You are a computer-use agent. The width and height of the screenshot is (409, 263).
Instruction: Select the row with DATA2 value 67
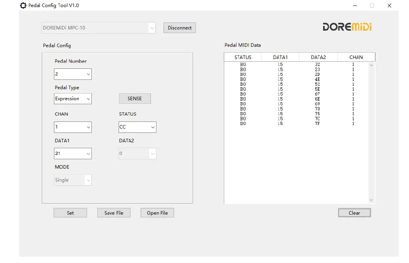(296, 94)
